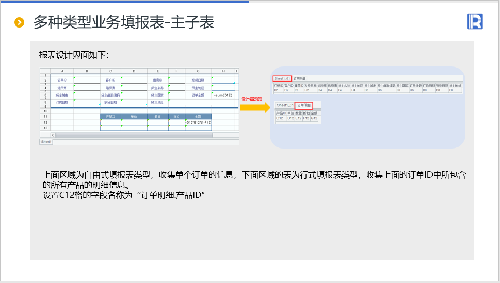Screen dimensions: 500x283
Task: Select column F header in designer
Action: pyautogui.click(x=176, y=71)
